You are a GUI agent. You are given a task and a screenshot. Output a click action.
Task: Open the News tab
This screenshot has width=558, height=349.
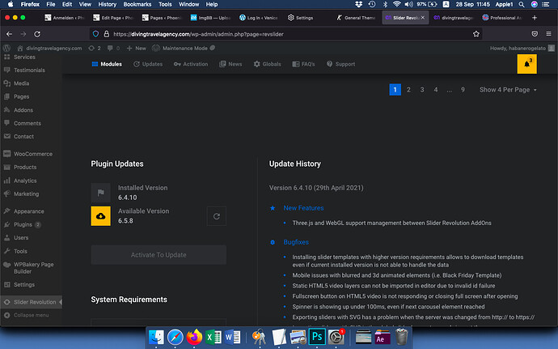[x=230, y=64]
